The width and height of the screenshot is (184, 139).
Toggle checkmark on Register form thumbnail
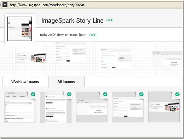click(x=141, y=94)
